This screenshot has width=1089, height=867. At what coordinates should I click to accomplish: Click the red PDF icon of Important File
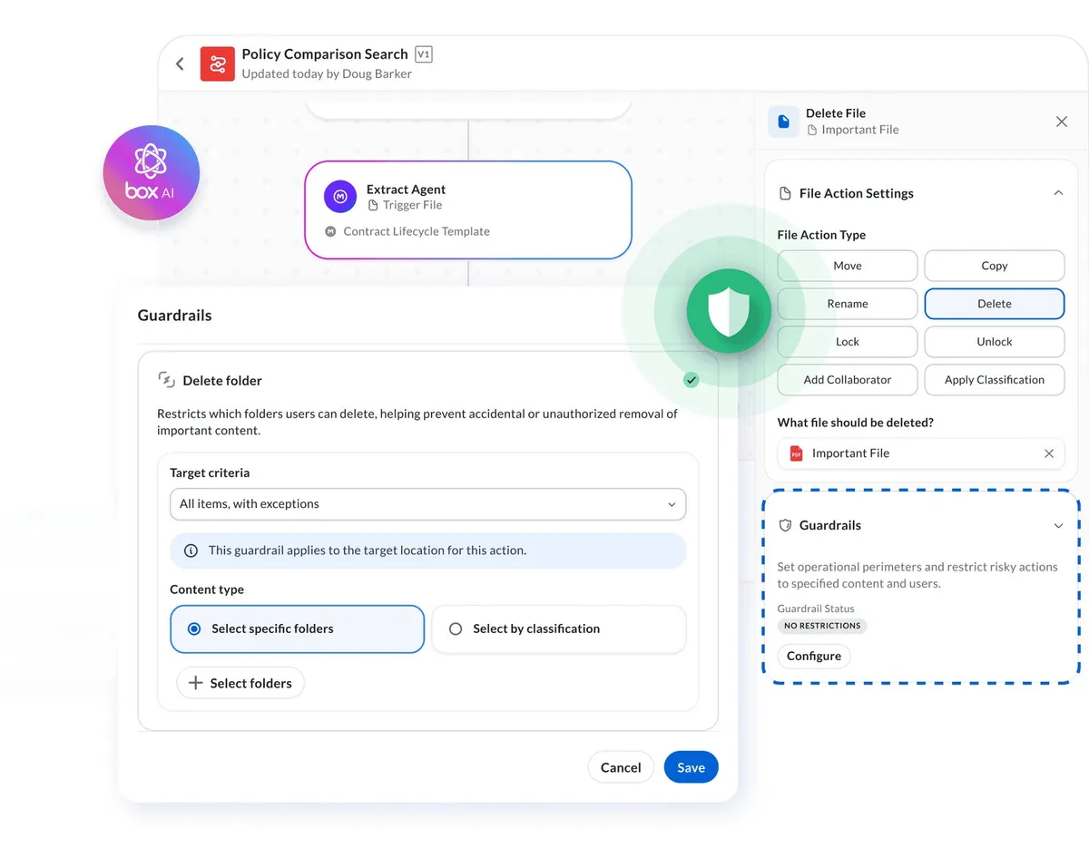point(796,453)
